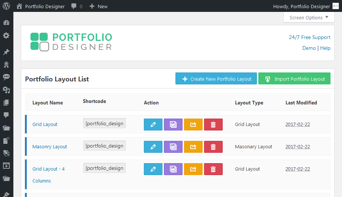View comments from the admin bar bubble
The height and width of the screenshot is (197, 342).
[77, 6]
